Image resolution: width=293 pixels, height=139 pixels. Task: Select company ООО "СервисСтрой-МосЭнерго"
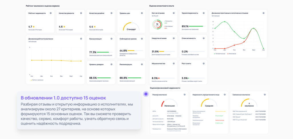coord(242,114)
